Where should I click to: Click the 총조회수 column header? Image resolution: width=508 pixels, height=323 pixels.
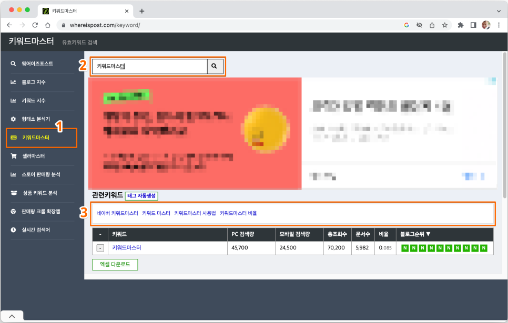coord(337,234)
